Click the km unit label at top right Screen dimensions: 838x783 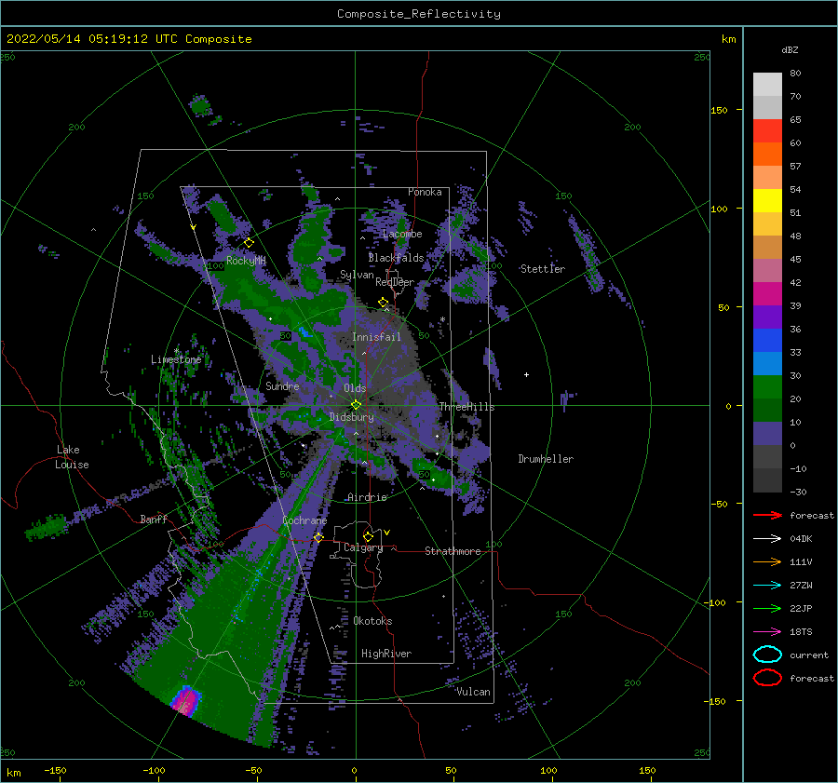(728, 39)
